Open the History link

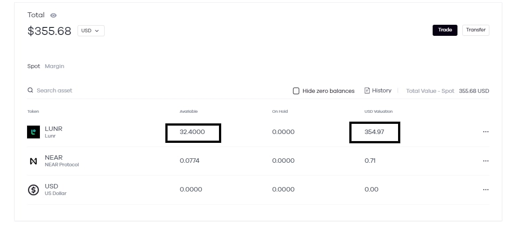(381, 91)
